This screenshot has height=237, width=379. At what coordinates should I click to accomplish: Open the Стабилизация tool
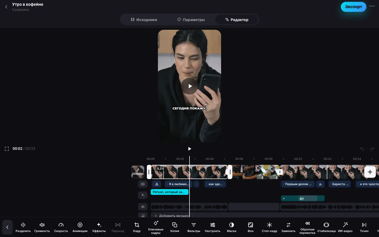coord(326,227)
